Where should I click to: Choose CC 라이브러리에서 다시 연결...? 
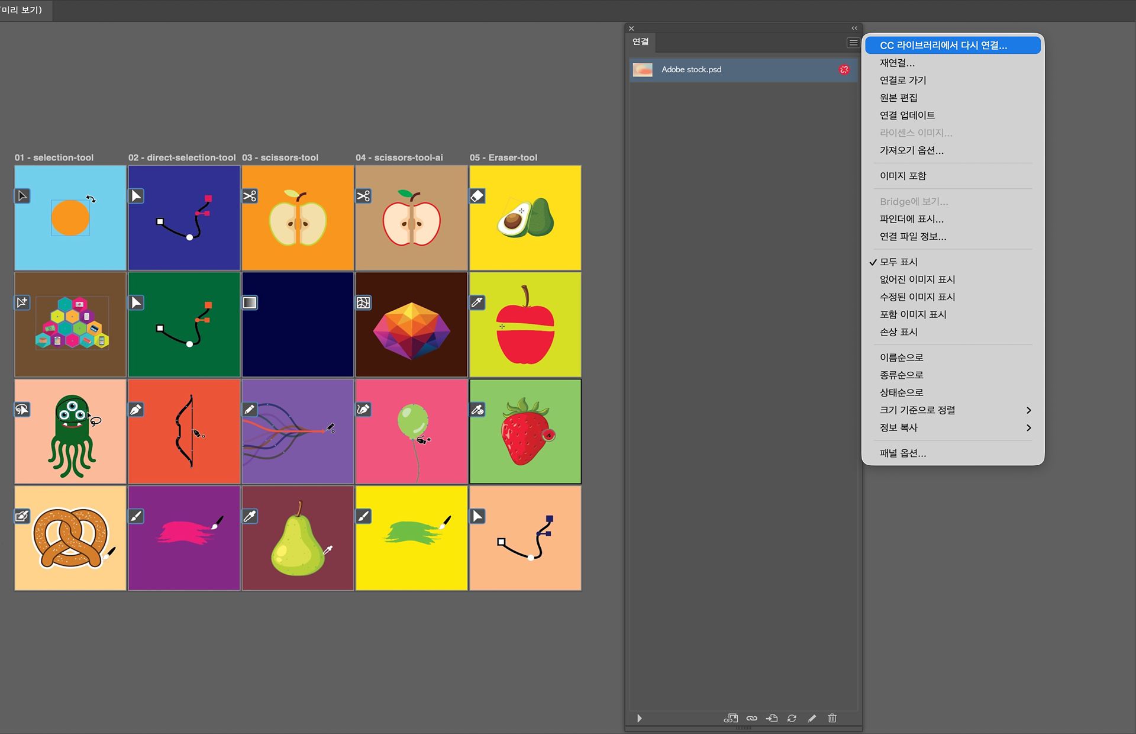click(x=953, y=46)
